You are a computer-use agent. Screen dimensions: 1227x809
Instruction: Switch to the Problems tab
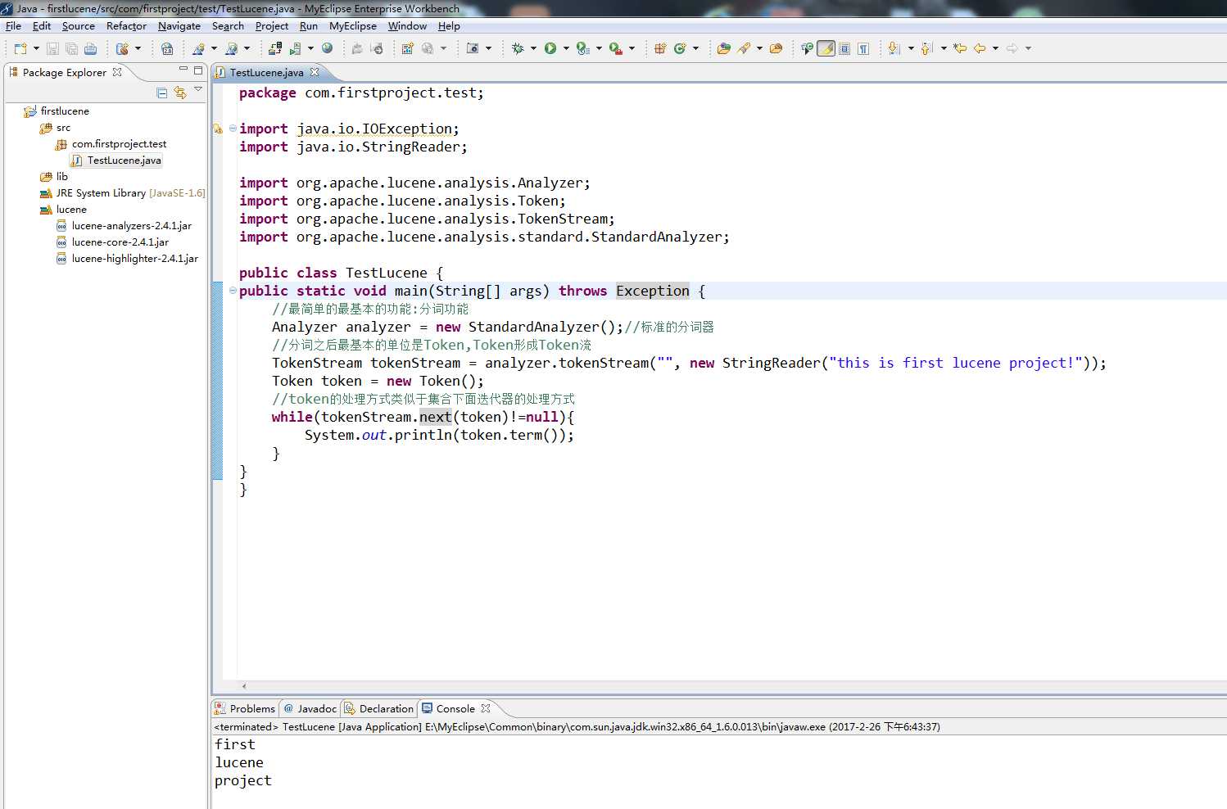coord(245,708)
